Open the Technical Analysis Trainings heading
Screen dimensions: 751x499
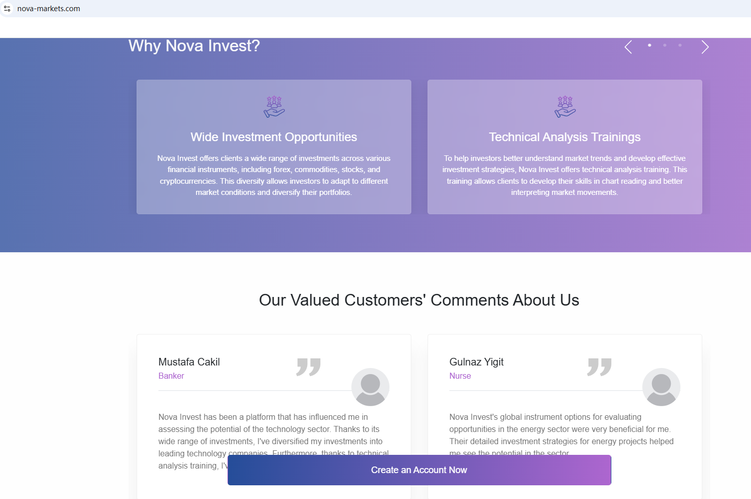click(565, 137)
